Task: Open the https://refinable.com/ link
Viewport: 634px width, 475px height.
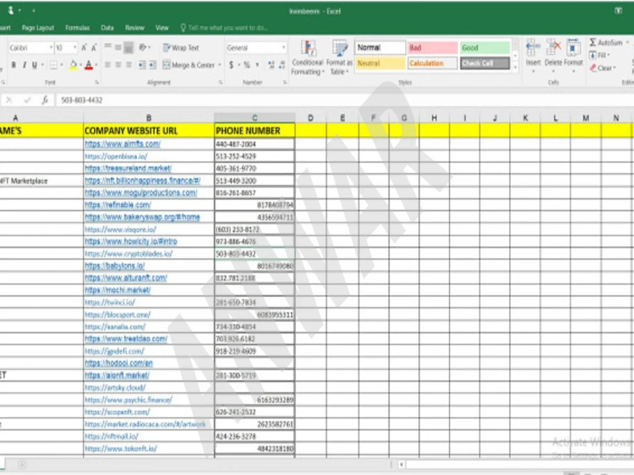Action: (118, 205)
